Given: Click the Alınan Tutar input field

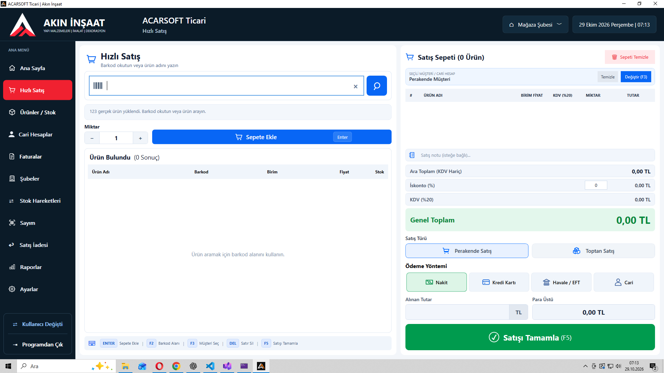Looking at the screenshot, I should tap(457, 312).
